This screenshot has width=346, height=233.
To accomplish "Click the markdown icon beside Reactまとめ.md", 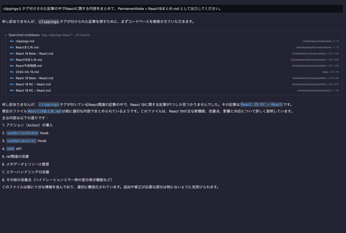I will coord(12,47).
